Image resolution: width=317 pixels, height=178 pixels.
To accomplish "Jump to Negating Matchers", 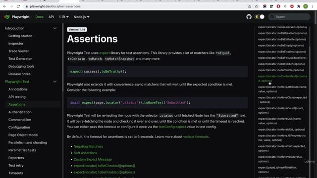I will pos(88,146).
